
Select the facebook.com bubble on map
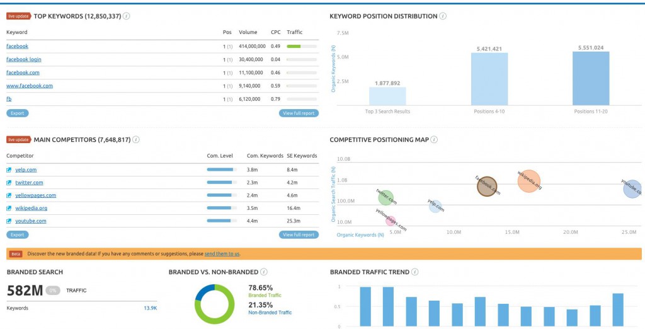(487, 186)
